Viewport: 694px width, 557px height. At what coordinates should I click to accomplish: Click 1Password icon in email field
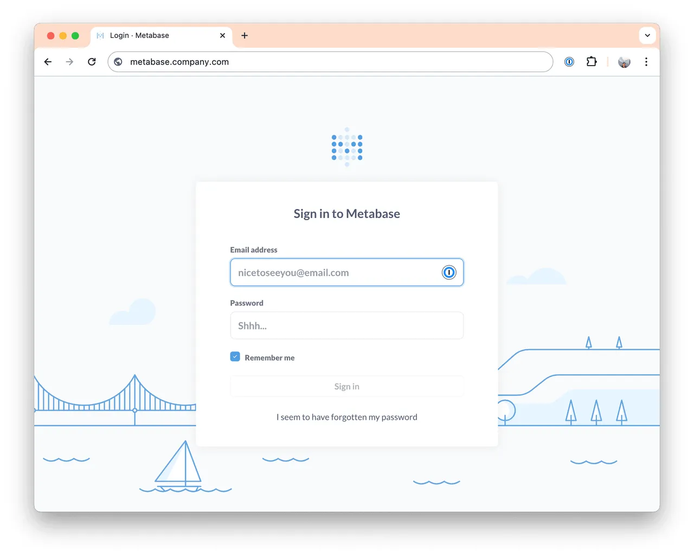[x=449, y=272]
